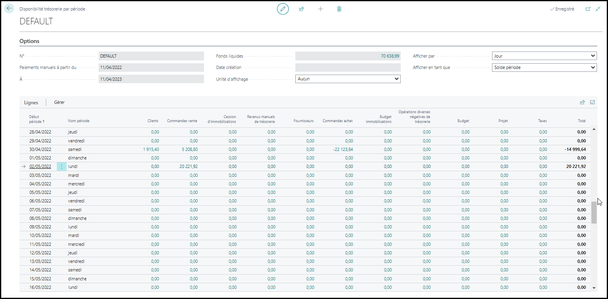Click the plus icon to create new

(x=320, y=9)
